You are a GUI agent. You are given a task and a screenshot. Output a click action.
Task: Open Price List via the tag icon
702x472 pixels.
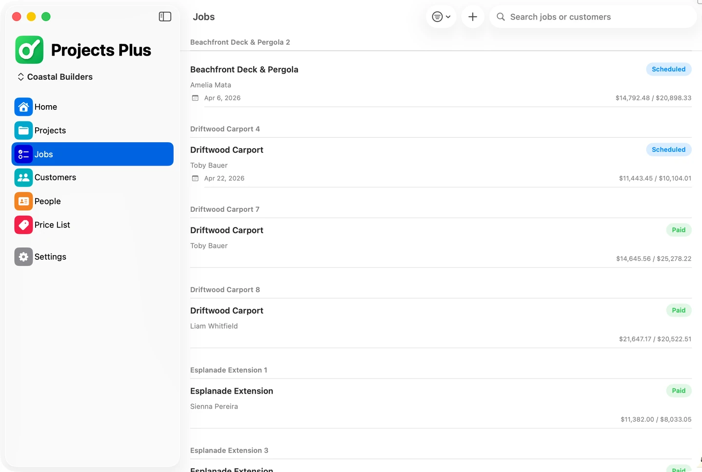[23, 225]
